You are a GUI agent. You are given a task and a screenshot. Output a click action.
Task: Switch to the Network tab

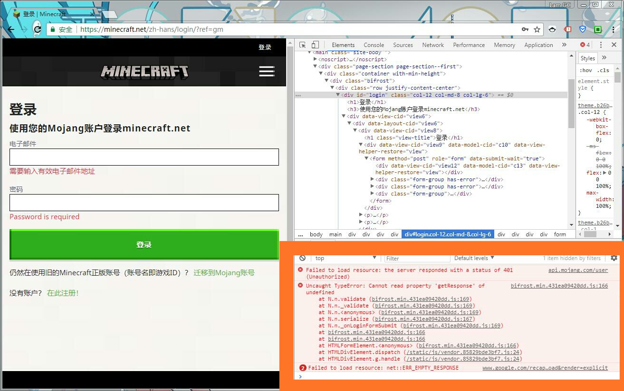433,45
